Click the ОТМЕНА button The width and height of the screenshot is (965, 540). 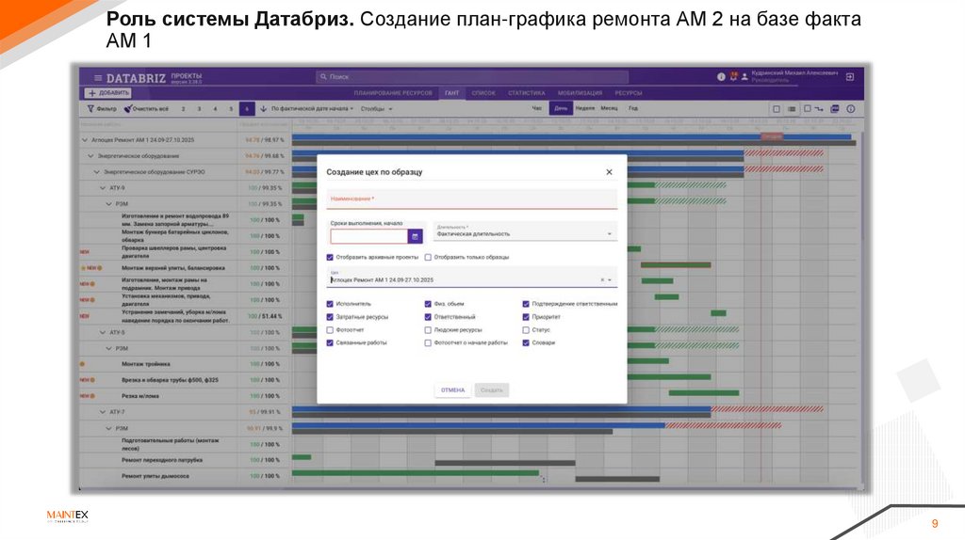(453, 390)
